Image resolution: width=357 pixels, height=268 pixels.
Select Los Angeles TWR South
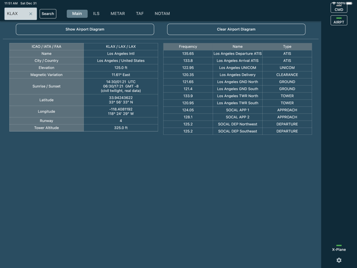[238, 103]
